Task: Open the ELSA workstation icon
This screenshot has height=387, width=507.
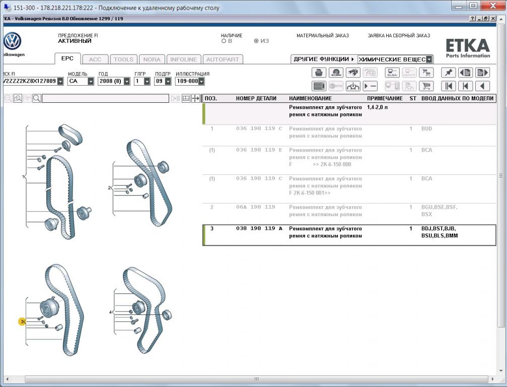Action: click(392, 73)
